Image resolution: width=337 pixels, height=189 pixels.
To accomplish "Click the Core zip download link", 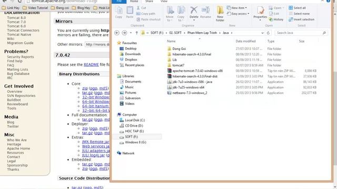I will [x=85, y=88].
